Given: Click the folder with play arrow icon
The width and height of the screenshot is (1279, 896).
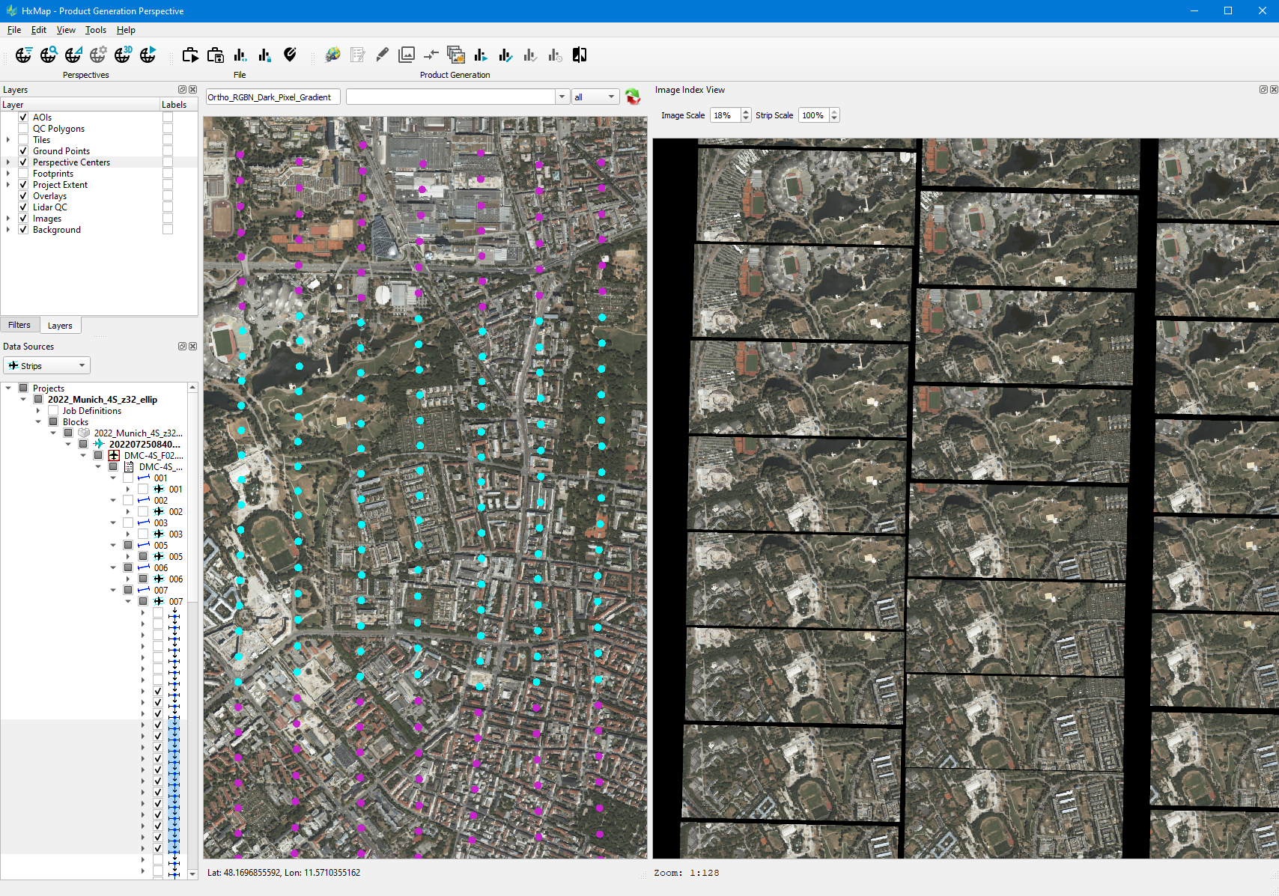Looking at the screenshot, I should click(x=190, y=55).
